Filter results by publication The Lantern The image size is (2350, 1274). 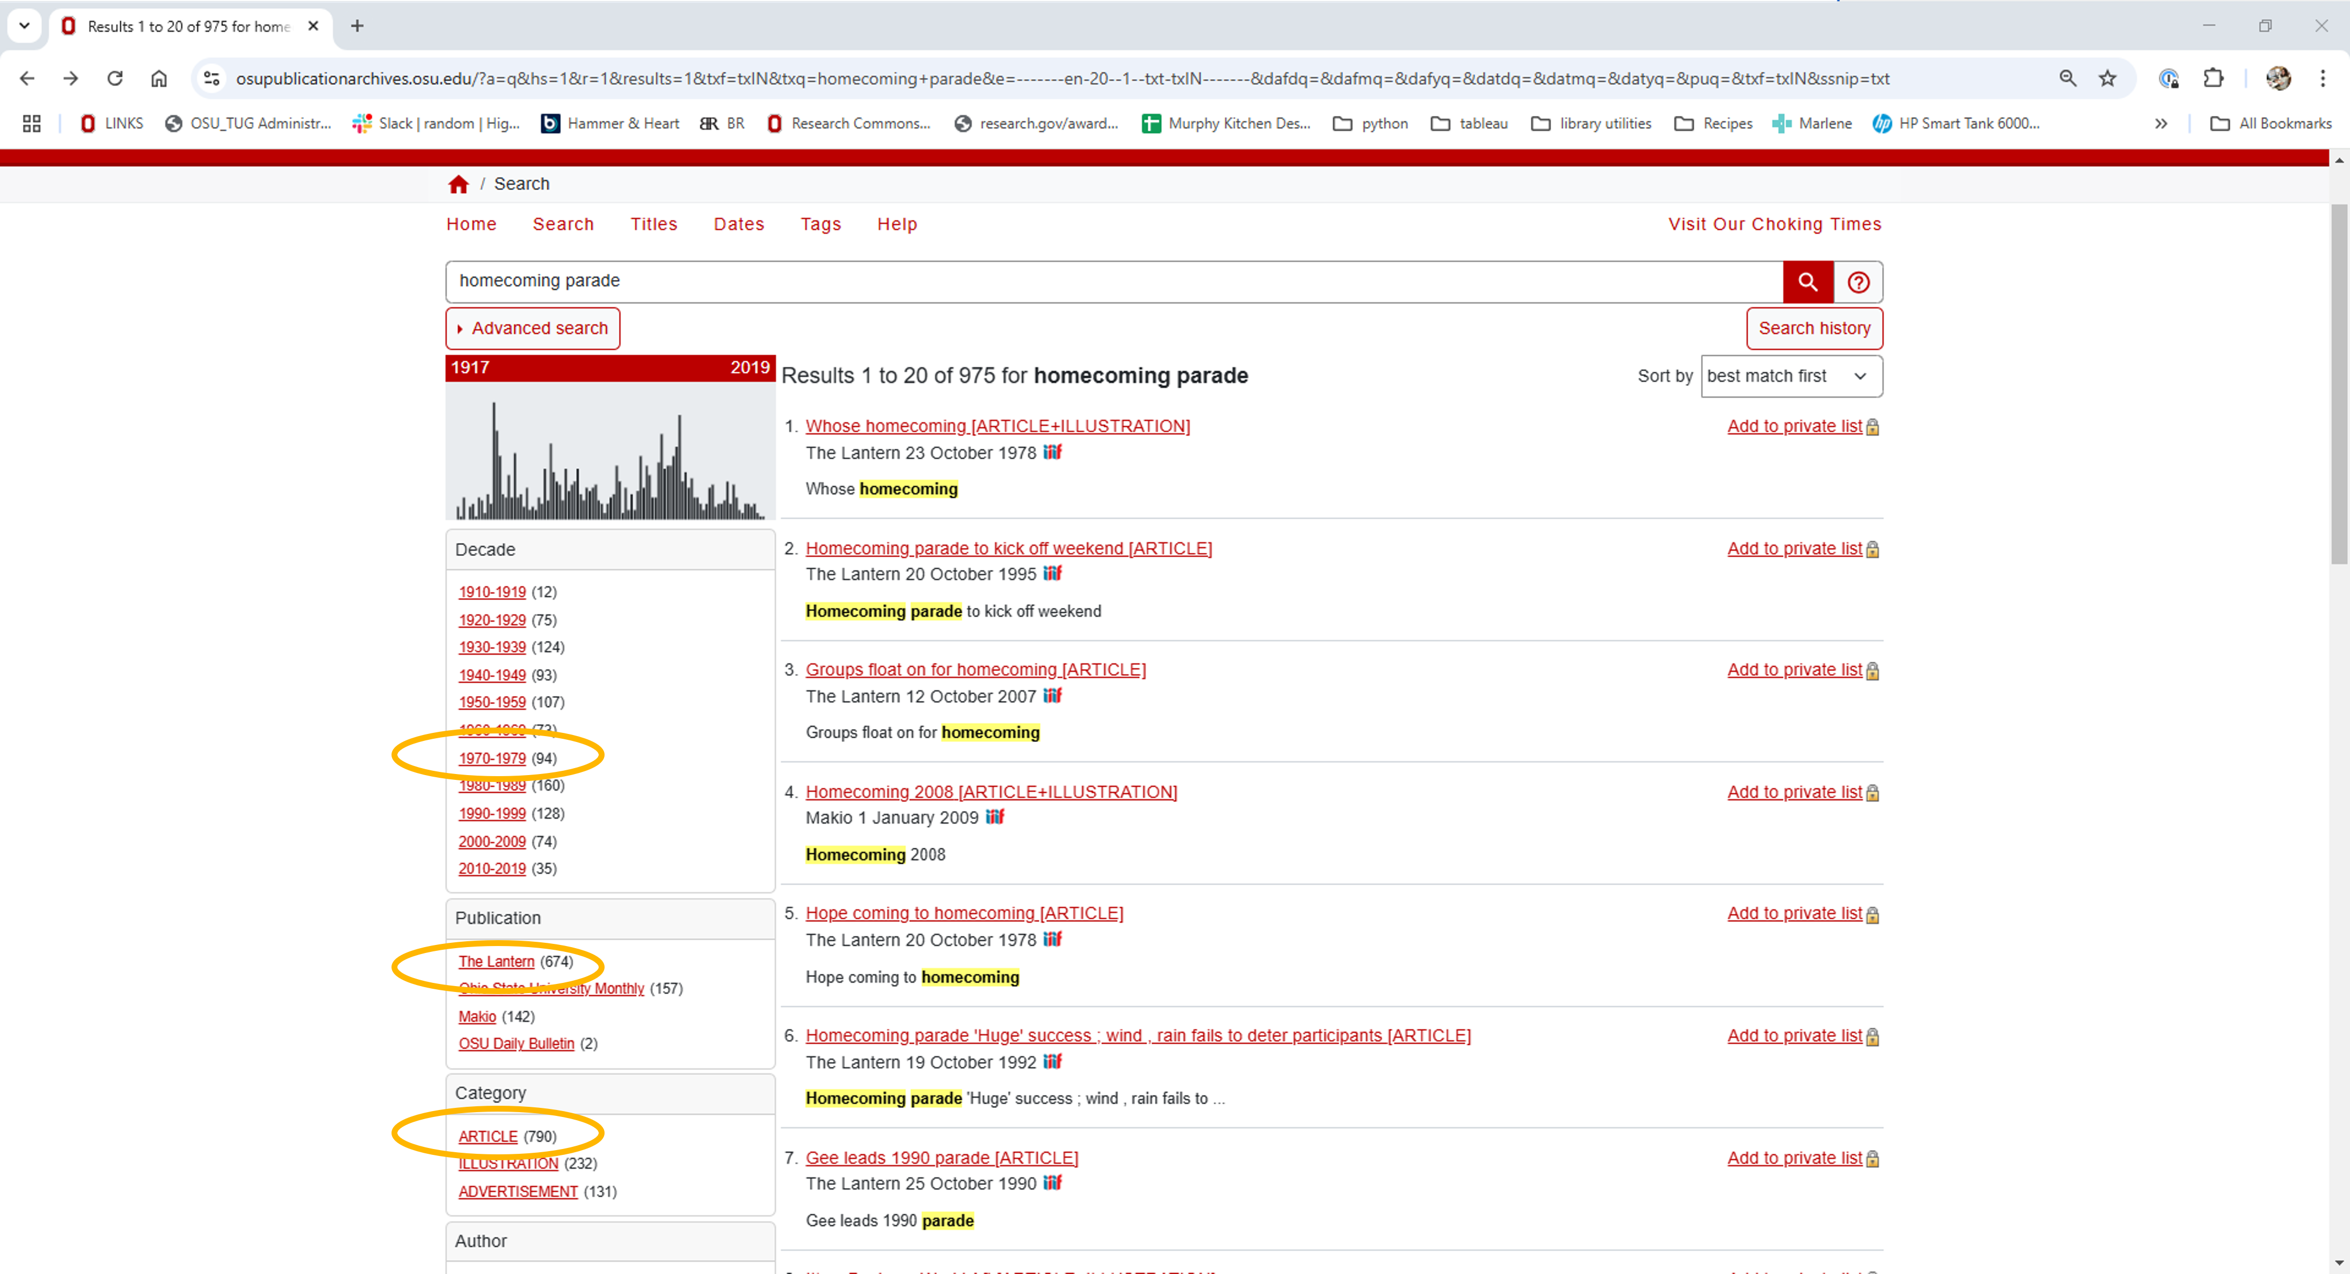496,961
